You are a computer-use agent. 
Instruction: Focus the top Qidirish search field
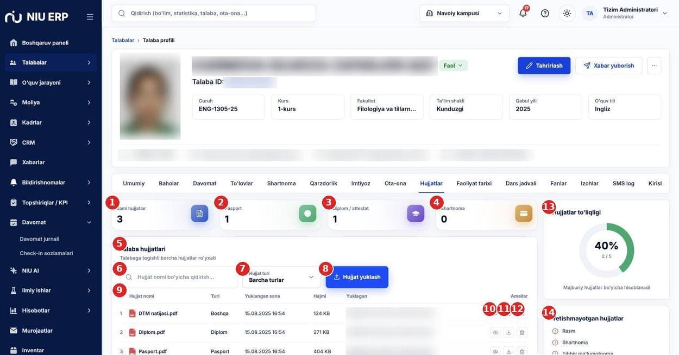(213, 13)
